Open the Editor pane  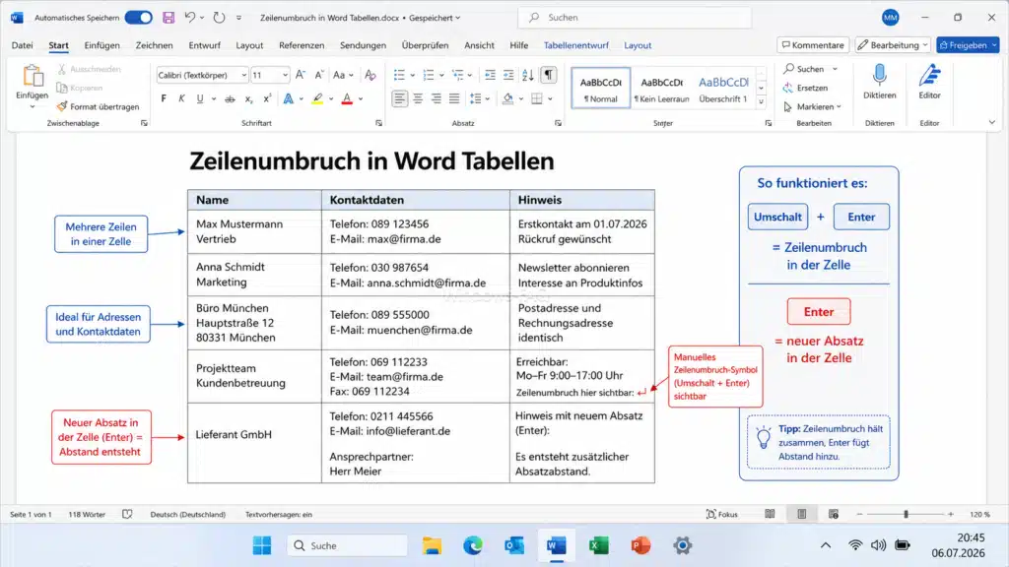[x=929, y=82]
